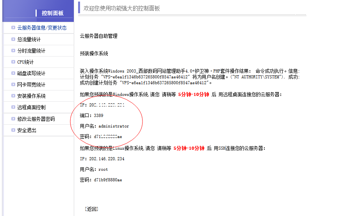Screen dimensions: 344x216
Task: Choose 修改云服务器密码 in the menu
Action: tap(36, 119)
